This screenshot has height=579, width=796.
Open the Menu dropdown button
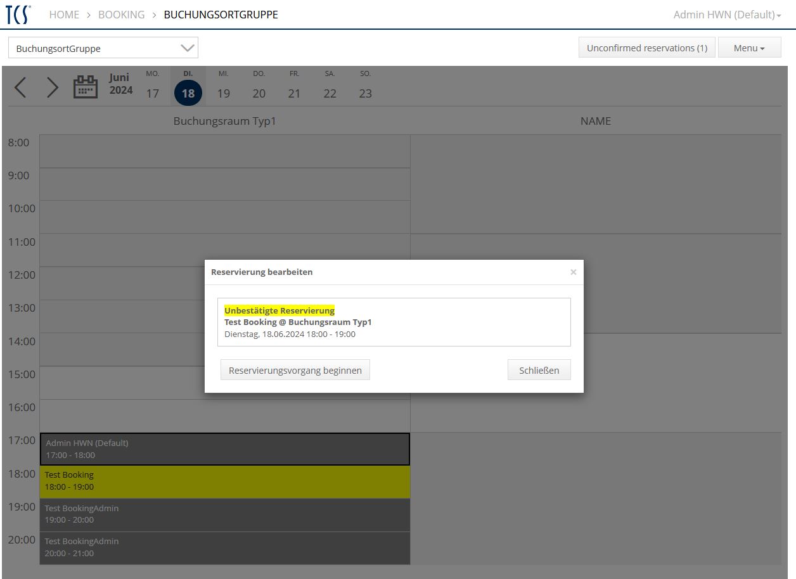tap(749, 48)
